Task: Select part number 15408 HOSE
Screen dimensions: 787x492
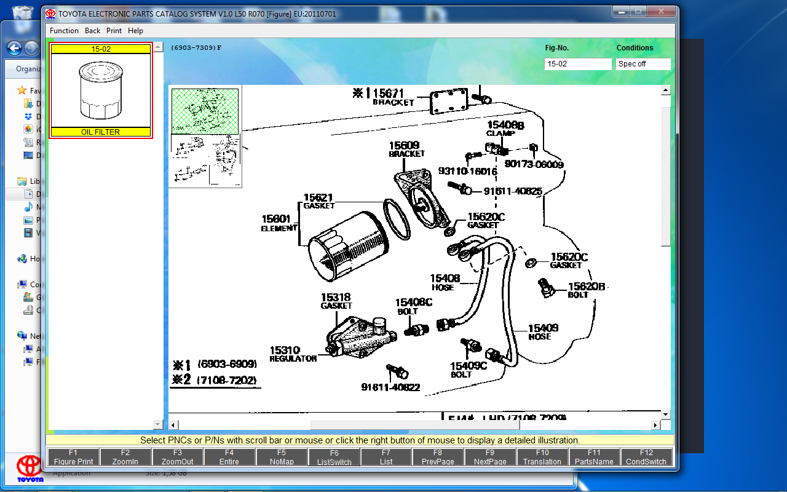Action: pyautogui.click(x=445, y=283)
